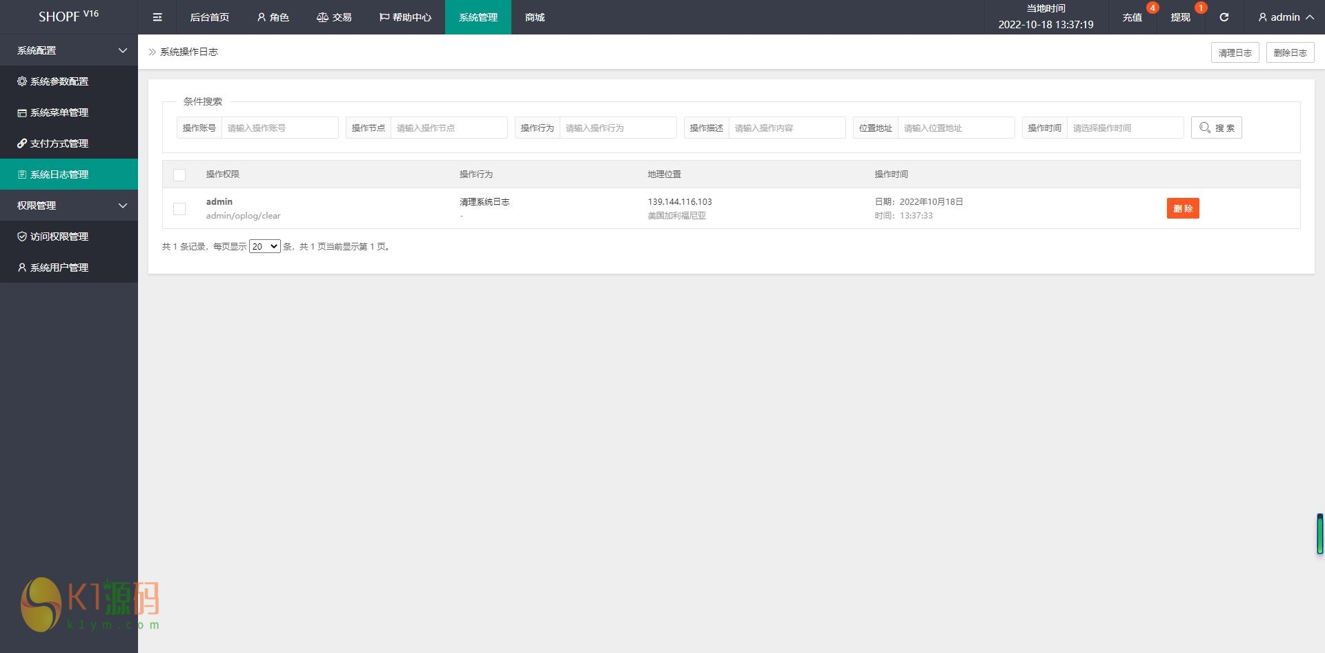Click the refresh icon in top bar
1325x653 pixels.
pos(1224,17)
